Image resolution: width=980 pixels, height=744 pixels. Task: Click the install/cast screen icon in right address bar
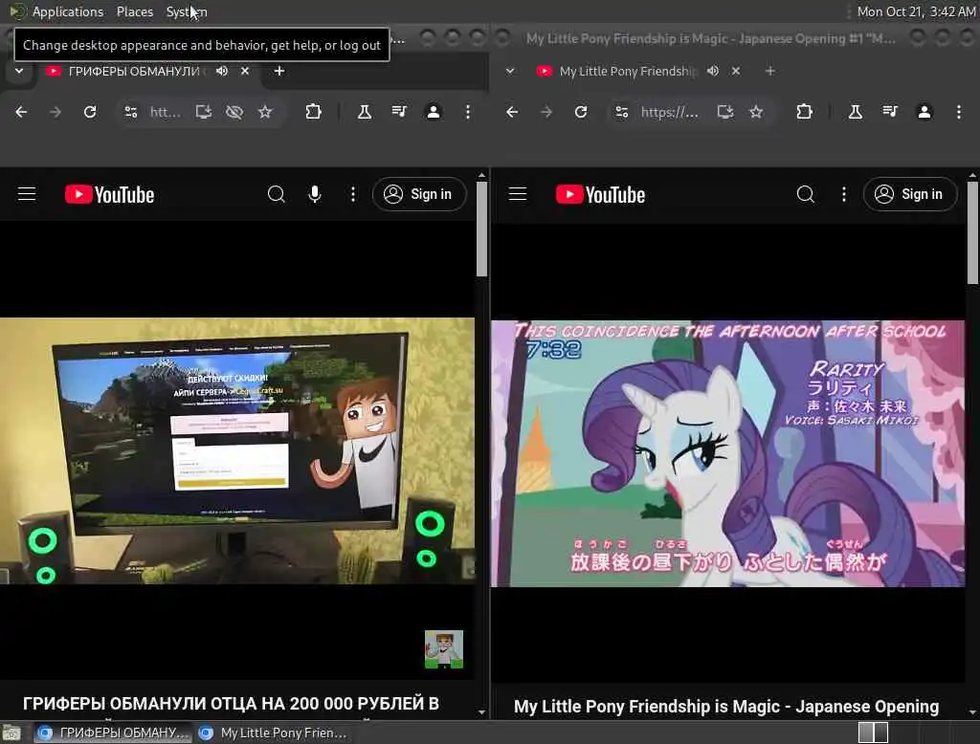coord(725,112)
